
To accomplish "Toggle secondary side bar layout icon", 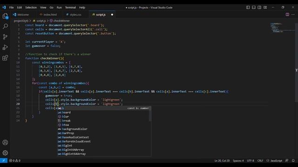I will (x=259, y=7).
